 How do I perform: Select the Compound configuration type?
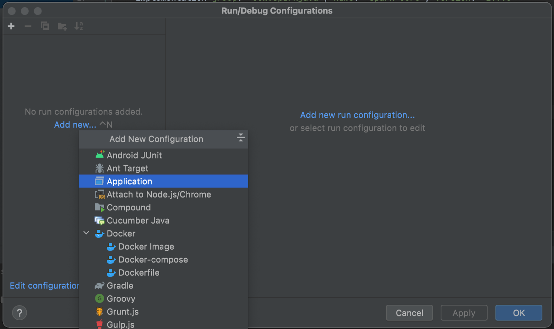point(128,208)
